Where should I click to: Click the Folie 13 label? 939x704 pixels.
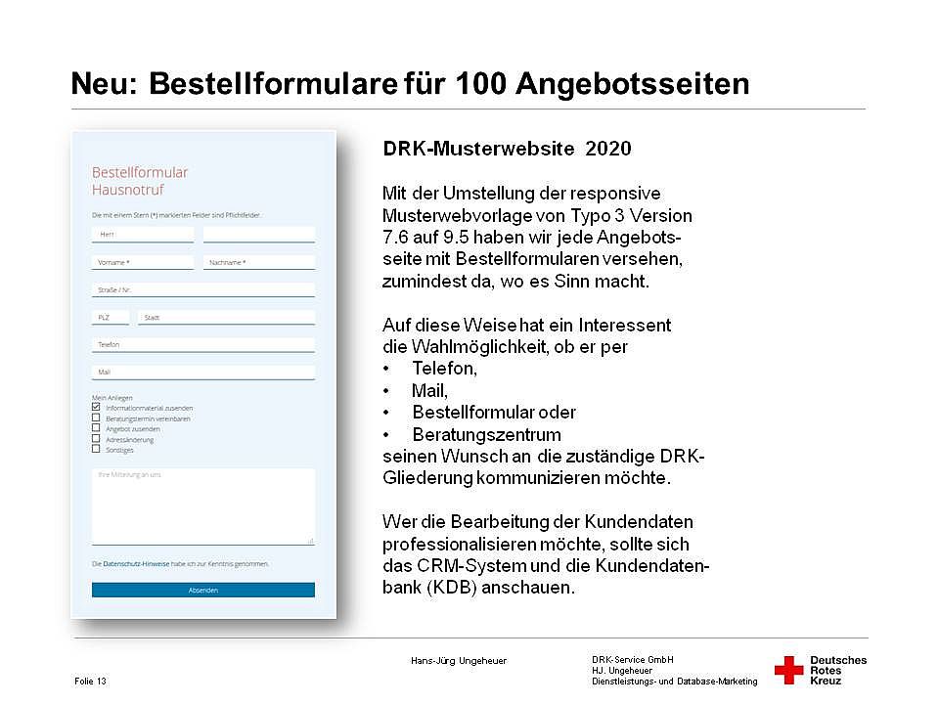tap(90, 682)
